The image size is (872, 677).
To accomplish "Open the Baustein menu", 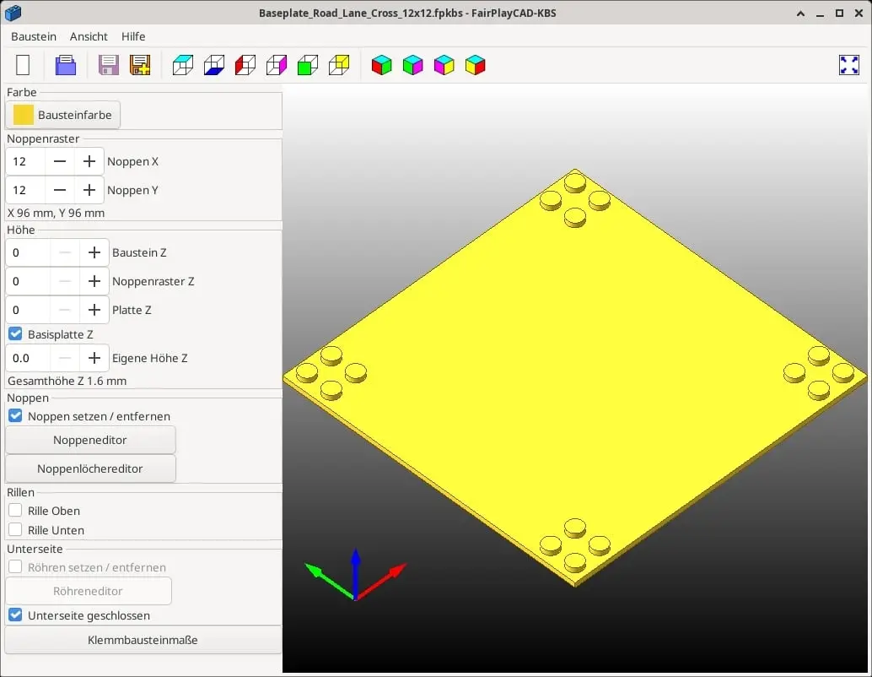I will tap(34, 36).
